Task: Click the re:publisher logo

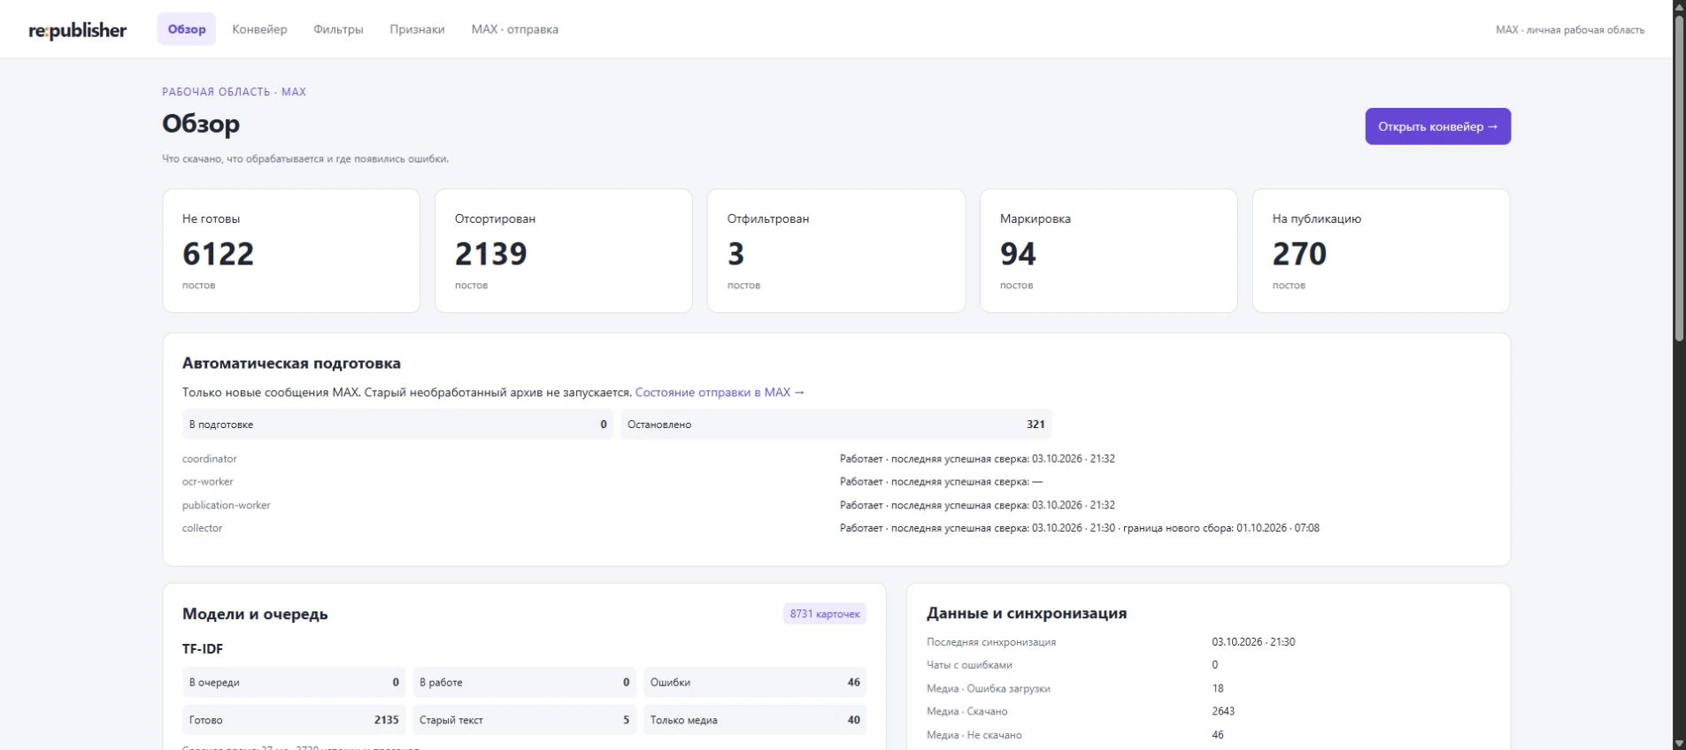Action: coord(78,30)
